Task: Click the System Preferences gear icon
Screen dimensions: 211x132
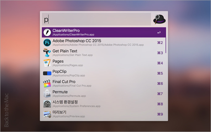Action: (x=47, y=104)
